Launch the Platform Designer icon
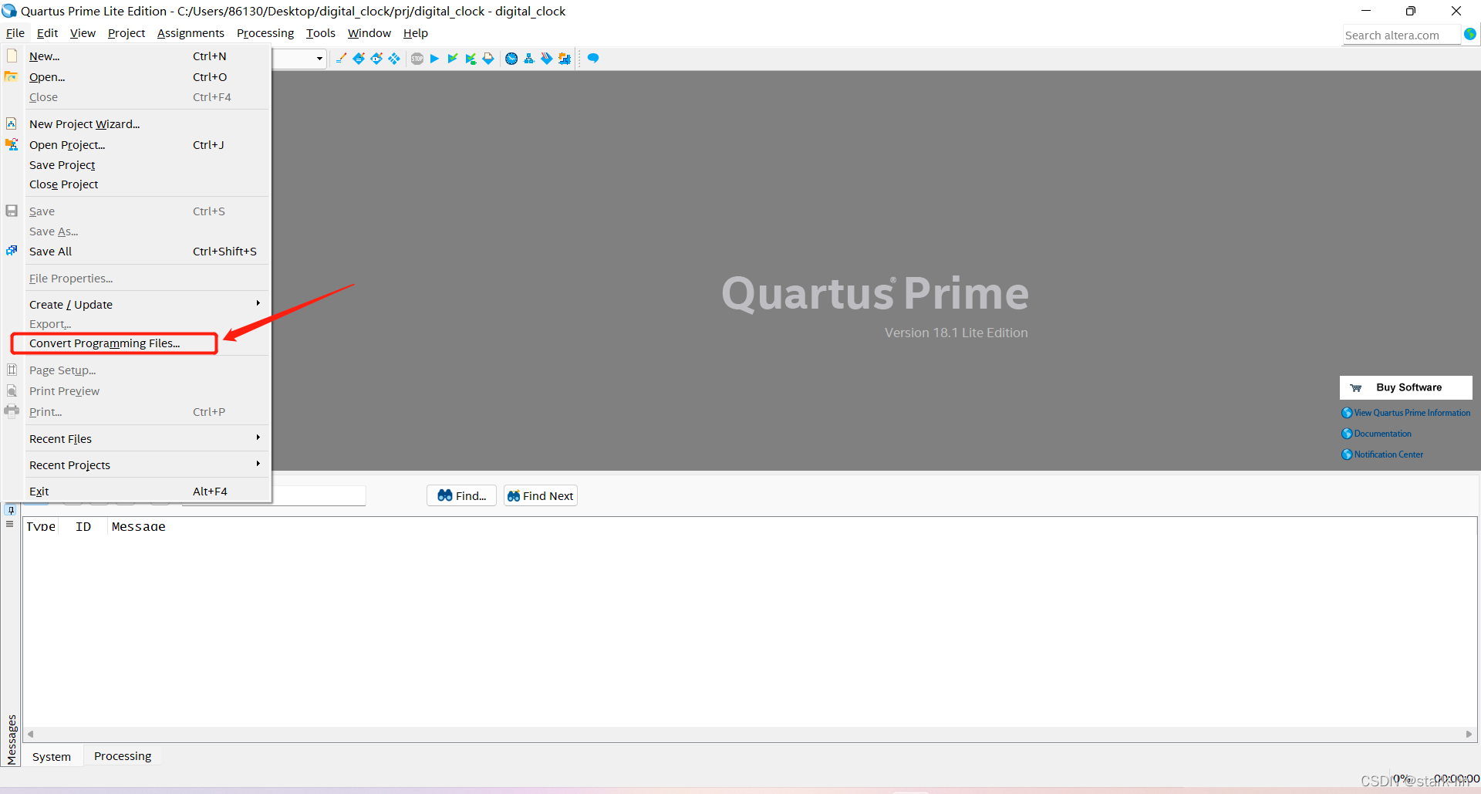 tap(565, 59)
